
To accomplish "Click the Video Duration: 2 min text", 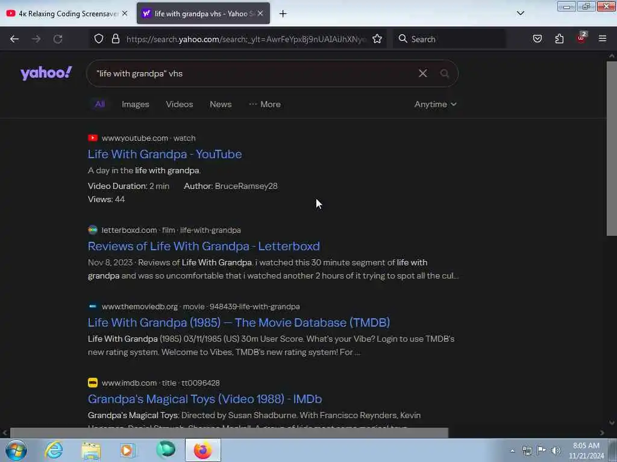I will (x=128, y=186).
